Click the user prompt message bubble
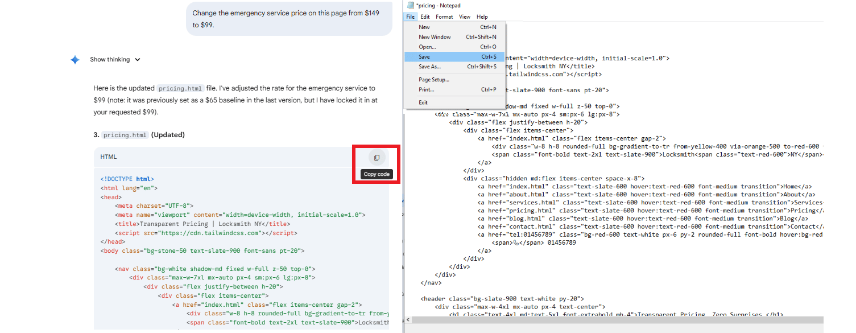Screen dimensions: 856x333 tap(289, 19)
